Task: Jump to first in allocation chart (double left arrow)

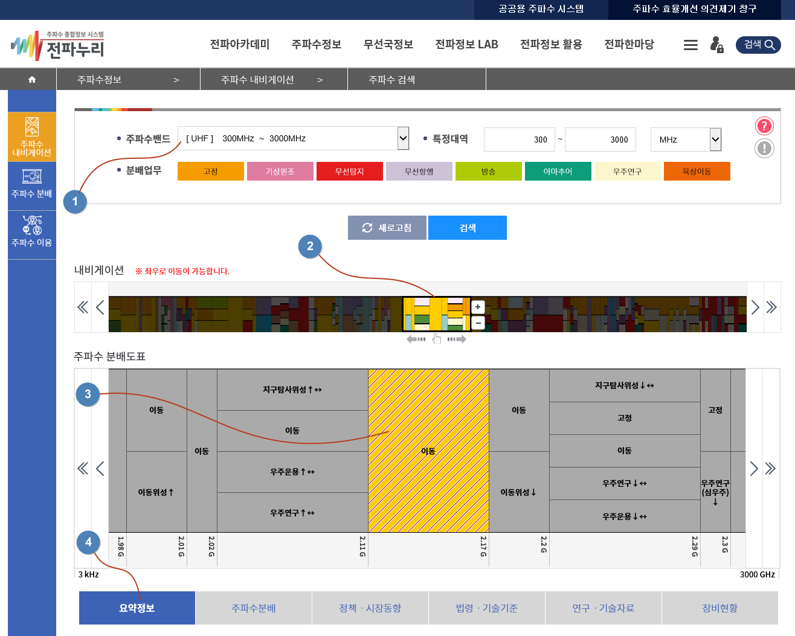Action: click(x=83, y=469)
